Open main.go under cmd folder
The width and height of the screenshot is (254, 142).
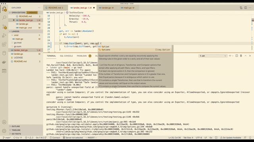coord(25,39)
